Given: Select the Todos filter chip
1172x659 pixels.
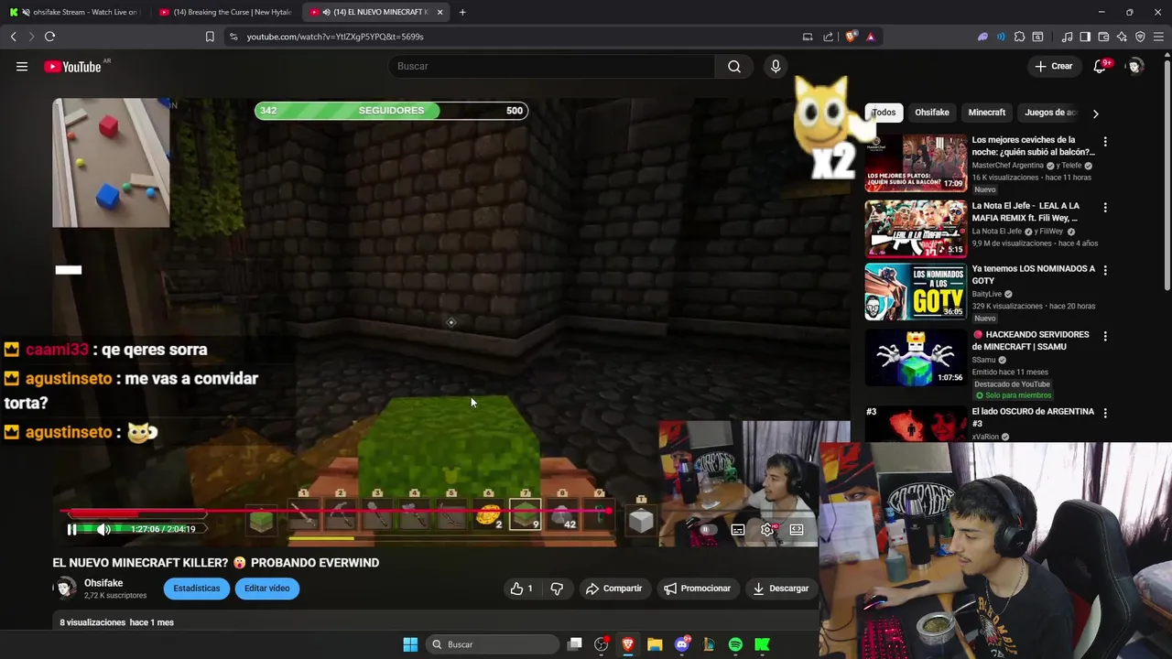Looking at the screenshot, I should (x=884, y=113).
